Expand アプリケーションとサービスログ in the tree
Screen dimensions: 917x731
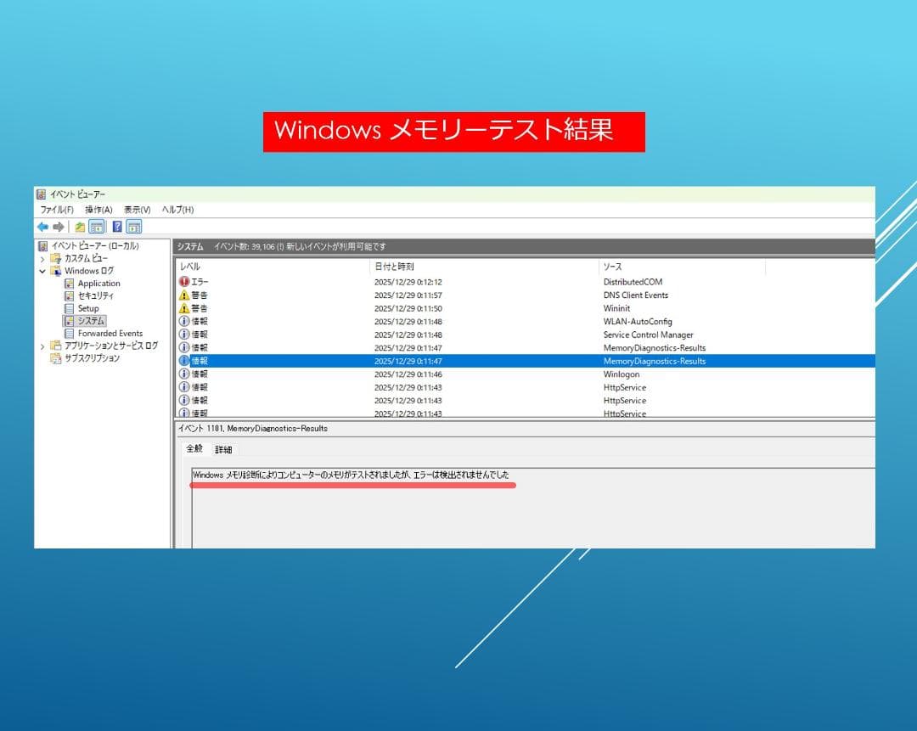click(x=42, y=346)
